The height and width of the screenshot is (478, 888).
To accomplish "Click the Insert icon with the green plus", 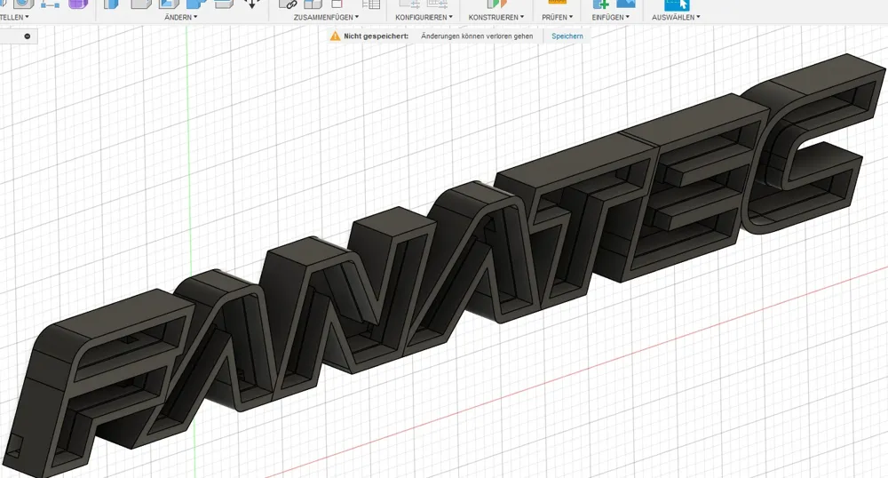I will (600, 4).
